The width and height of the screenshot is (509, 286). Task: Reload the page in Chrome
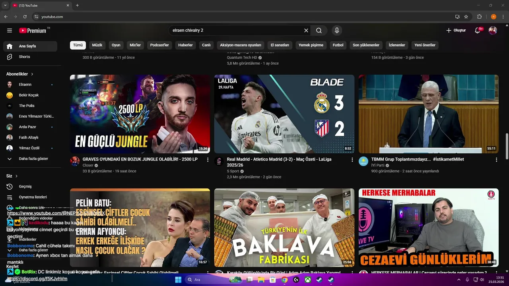(x=25, y=17)
